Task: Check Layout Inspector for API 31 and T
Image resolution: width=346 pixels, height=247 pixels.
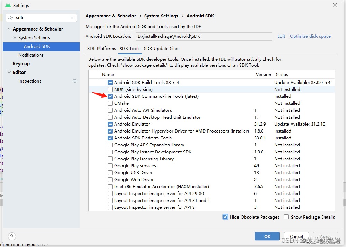Action: (x=110, y=201)
